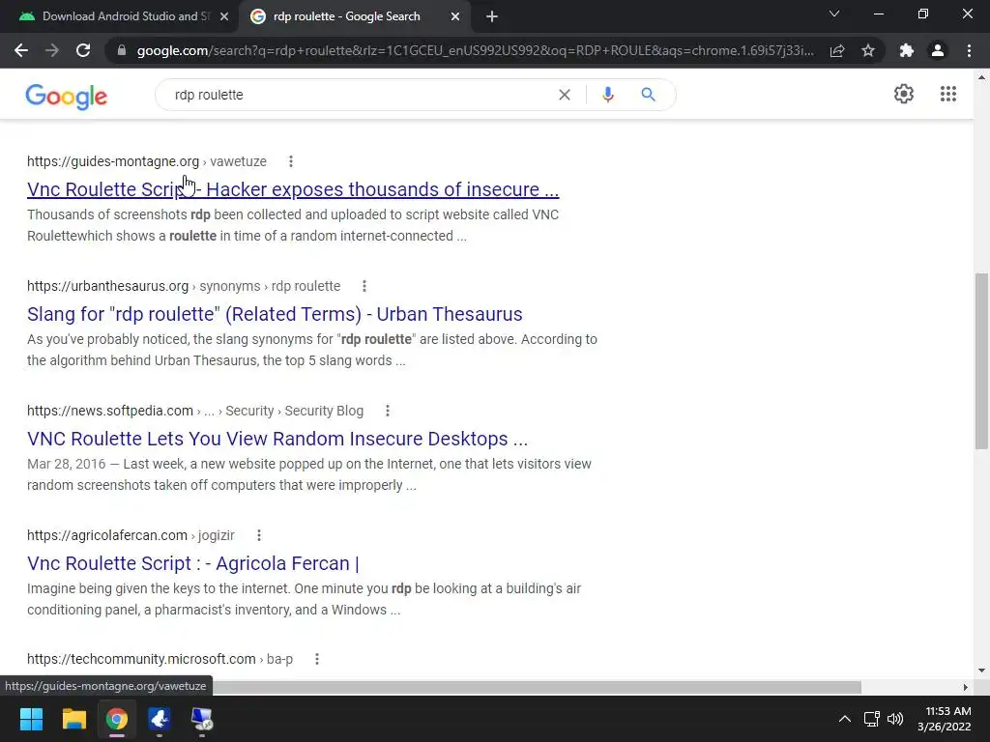This screenshot has width=990, height=742.
Task: View site information padlock icon
Action: [x=121, y=50]
